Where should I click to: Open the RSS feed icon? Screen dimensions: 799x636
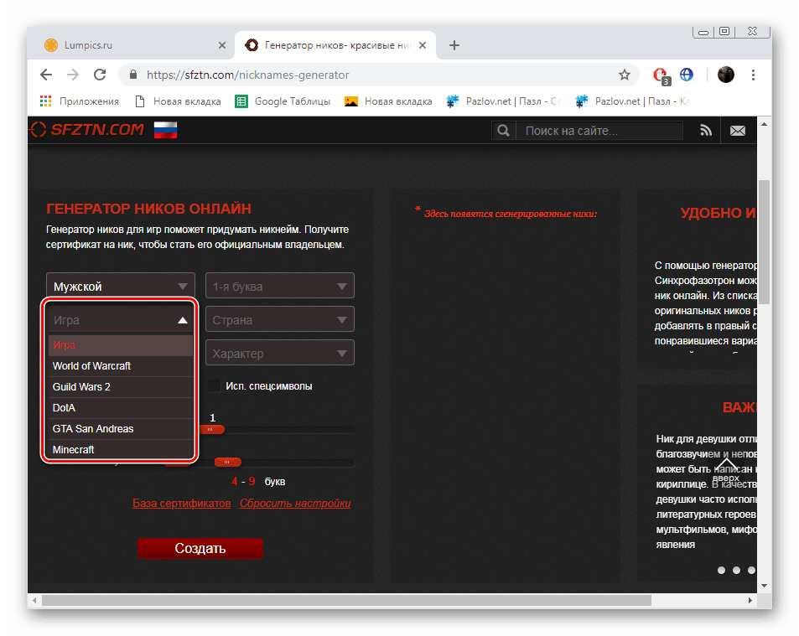(706, 131)
